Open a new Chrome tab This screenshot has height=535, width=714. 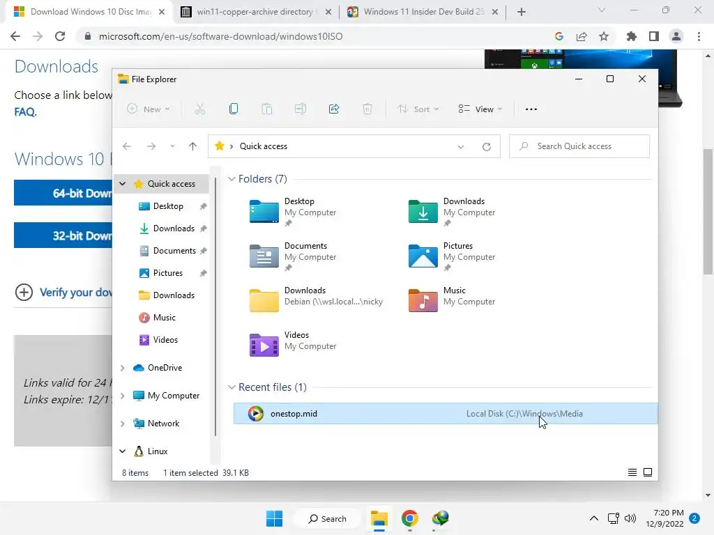[522, 12]
